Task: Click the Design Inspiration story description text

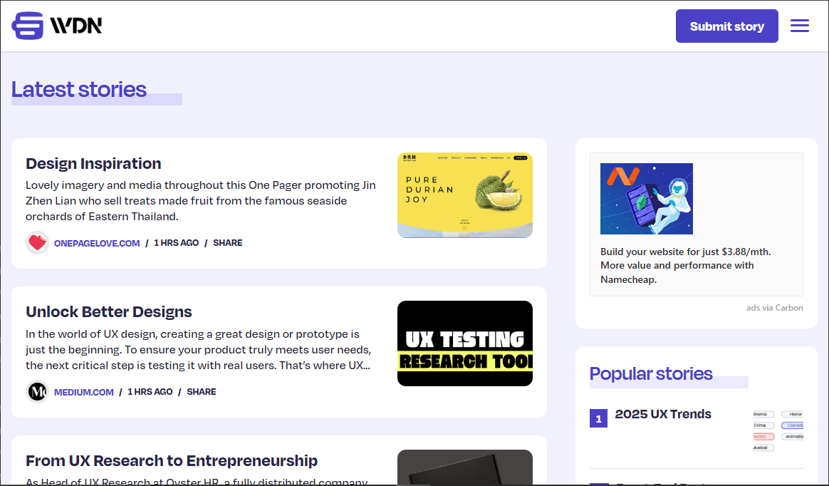Action: coord(201,201)
